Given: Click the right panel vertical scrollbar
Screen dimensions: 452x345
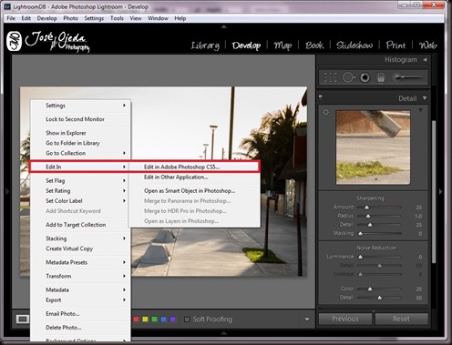Looking at the screenshot, I should coord(434,191).
